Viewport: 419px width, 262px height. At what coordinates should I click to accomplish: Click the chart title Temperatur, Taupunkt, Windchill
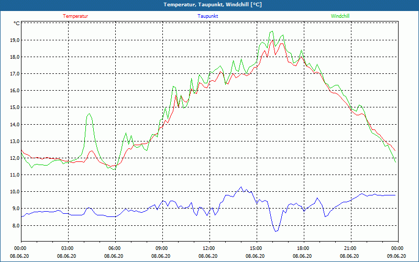(213, 5)
